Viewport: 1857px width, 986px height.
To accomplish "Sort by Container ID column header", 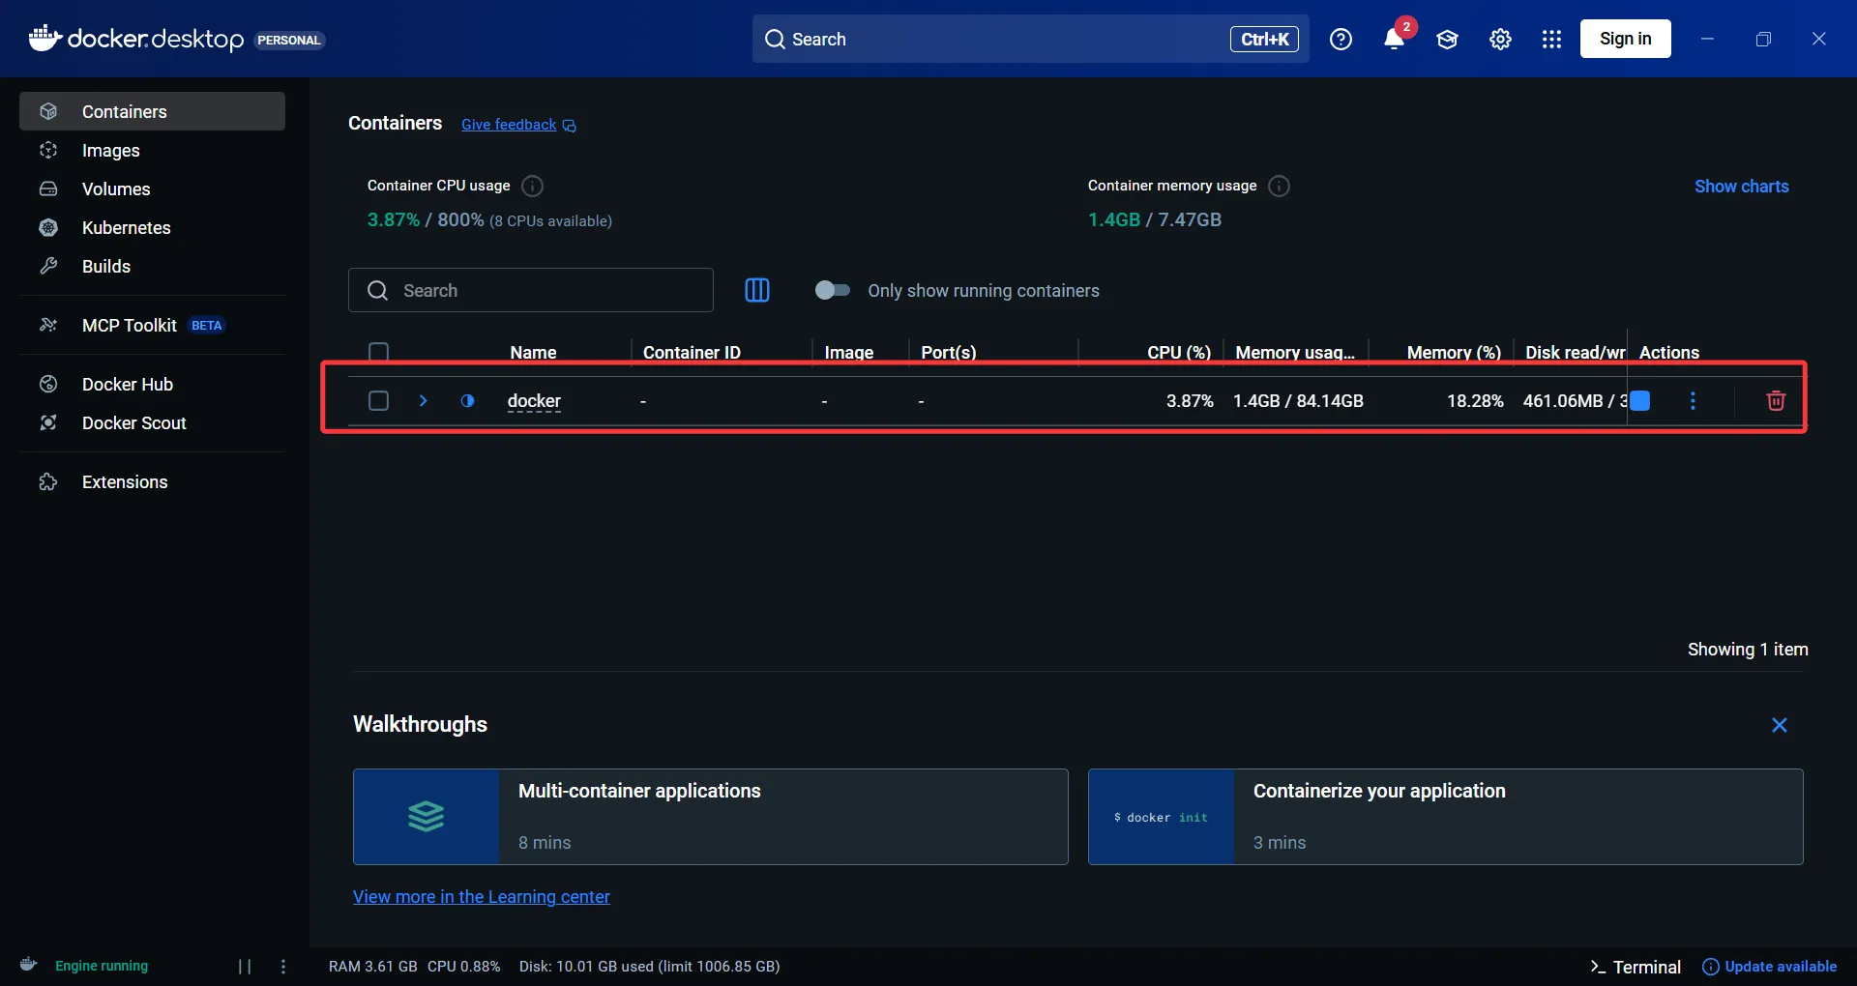I will point(692,352).
